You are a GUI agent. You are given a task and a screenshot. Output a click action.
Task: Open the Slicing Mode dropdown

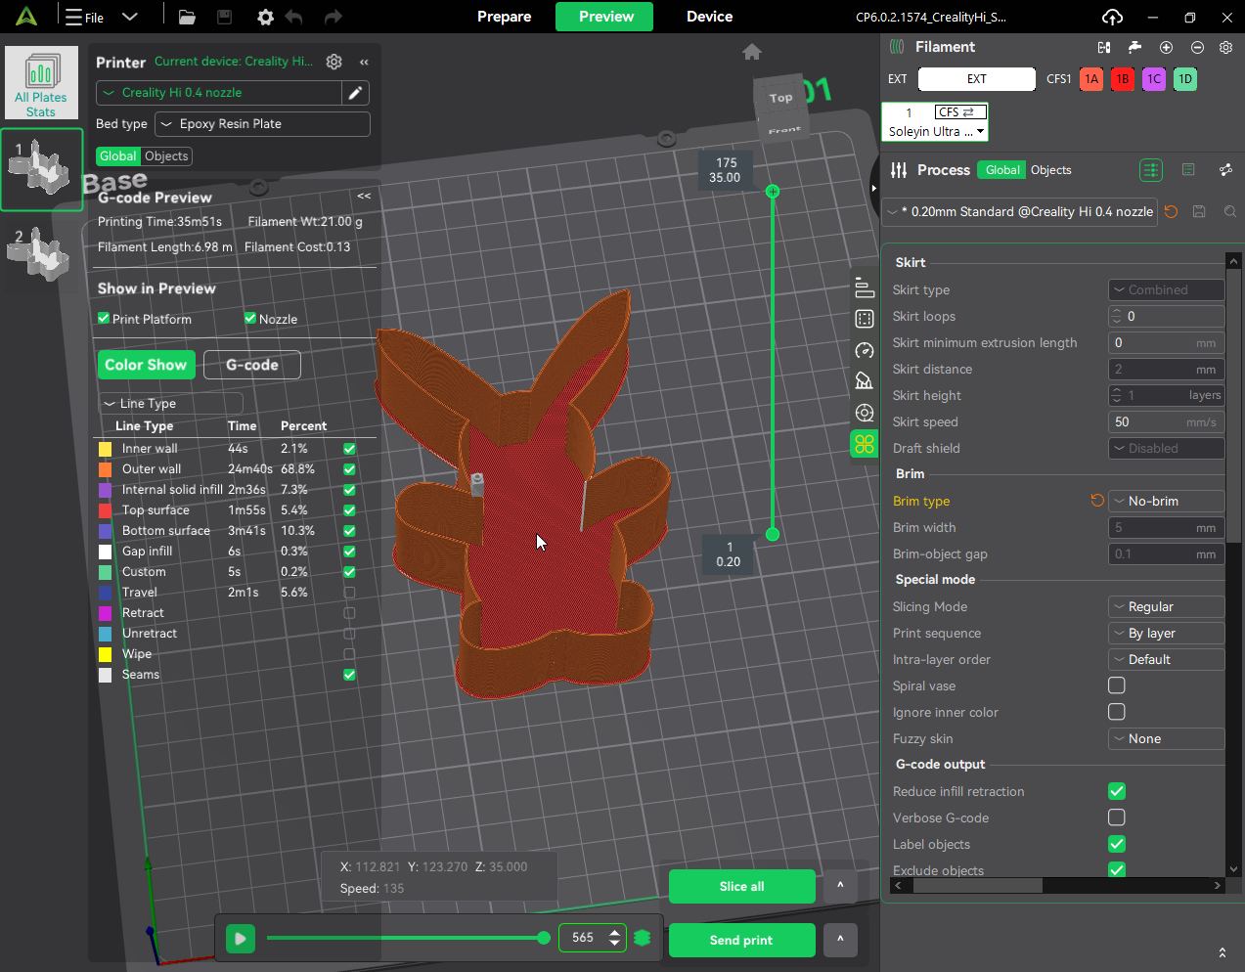(x=1166, y=606)
